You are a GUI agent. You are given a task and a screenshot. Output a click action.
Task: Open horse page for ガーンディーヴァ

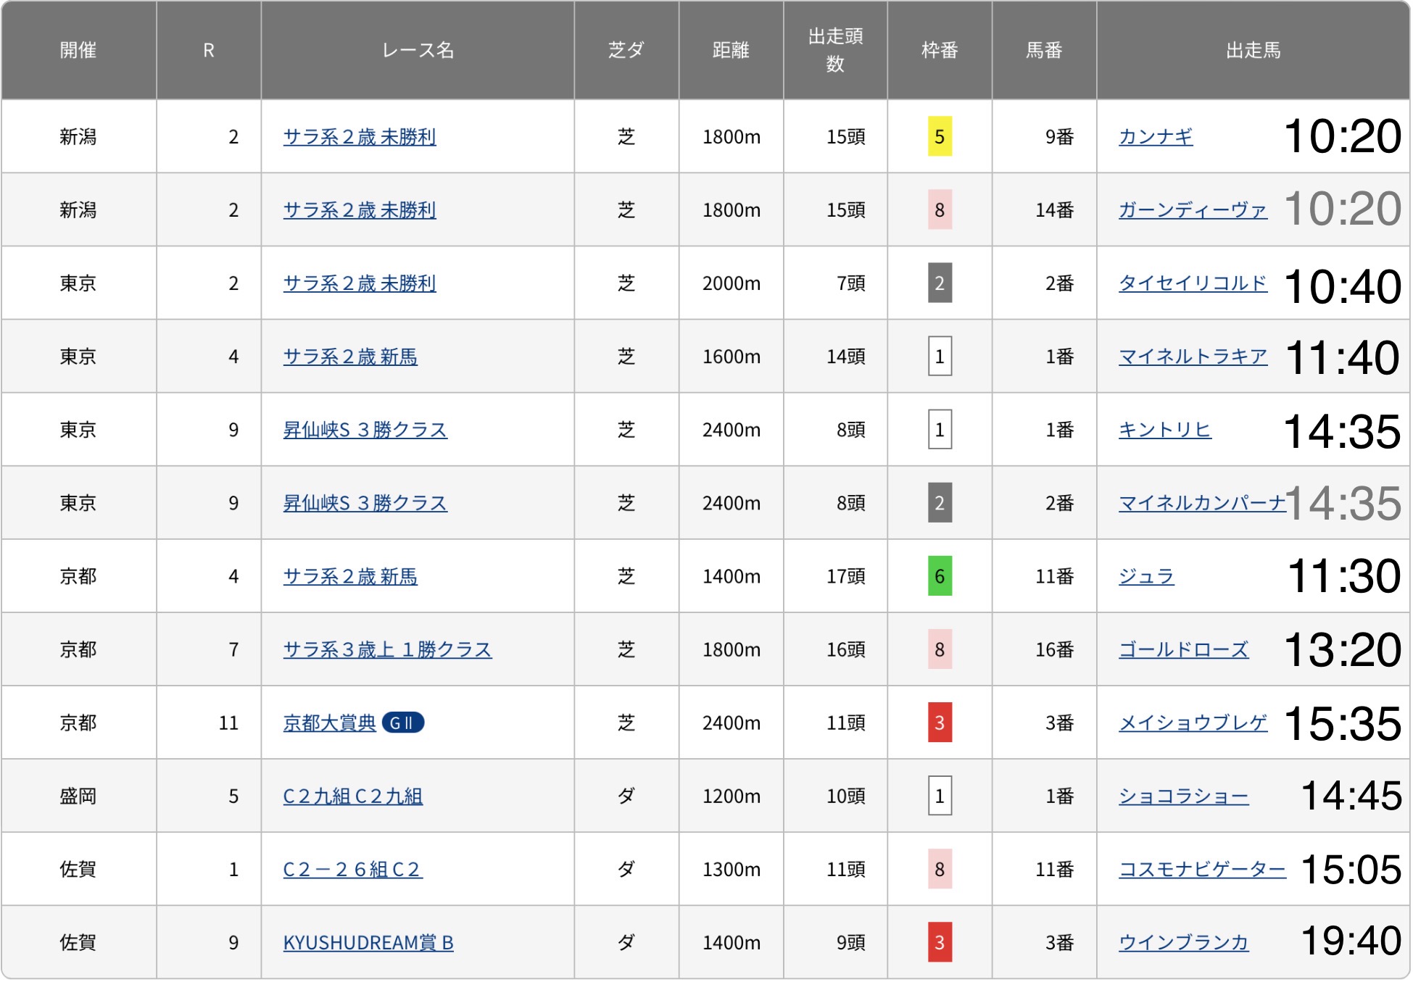(x=1192, y=209)
